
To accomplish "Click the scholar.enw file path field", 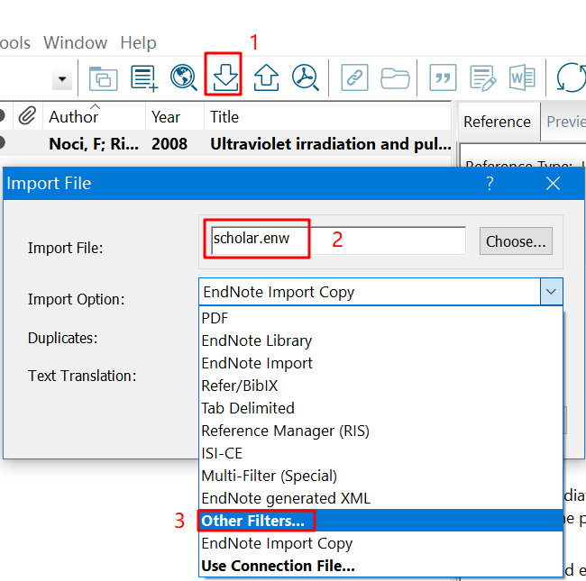I will (339, 241).
